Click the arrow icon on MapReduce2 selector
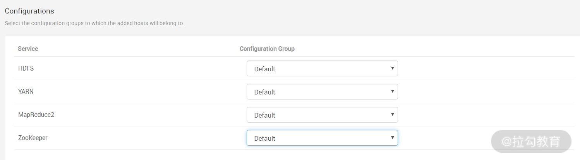Screen dimensions: 580x160 tap(392, 115)
